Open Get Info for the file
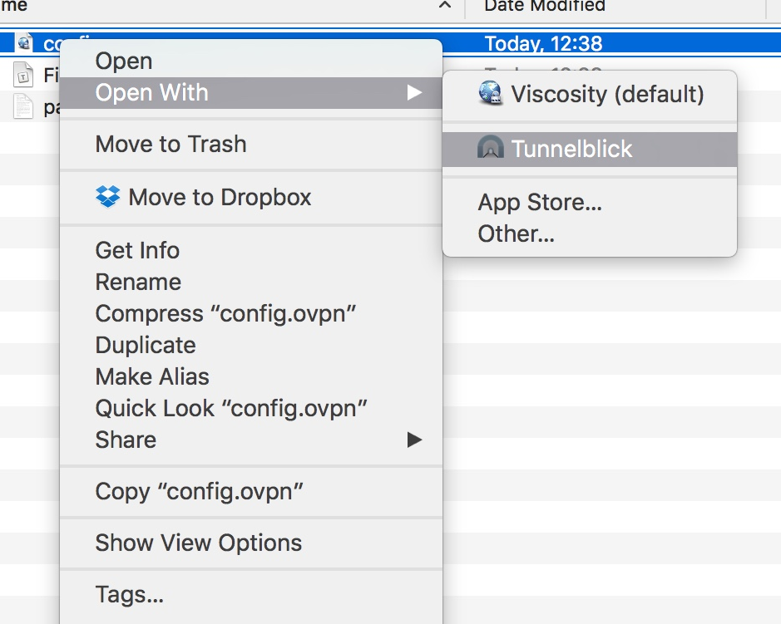Viewport: 781px width, 624px height. pyautogui.click(x=137, y=250)
